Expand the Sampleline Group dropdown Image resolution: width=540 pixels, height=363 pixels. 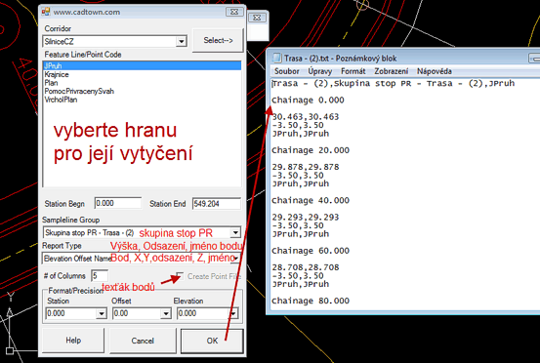point(235,233)
